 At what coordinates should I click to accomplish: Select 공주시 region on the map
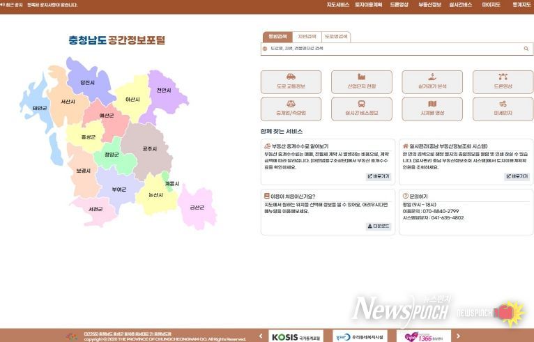click(x=149, y=148)
